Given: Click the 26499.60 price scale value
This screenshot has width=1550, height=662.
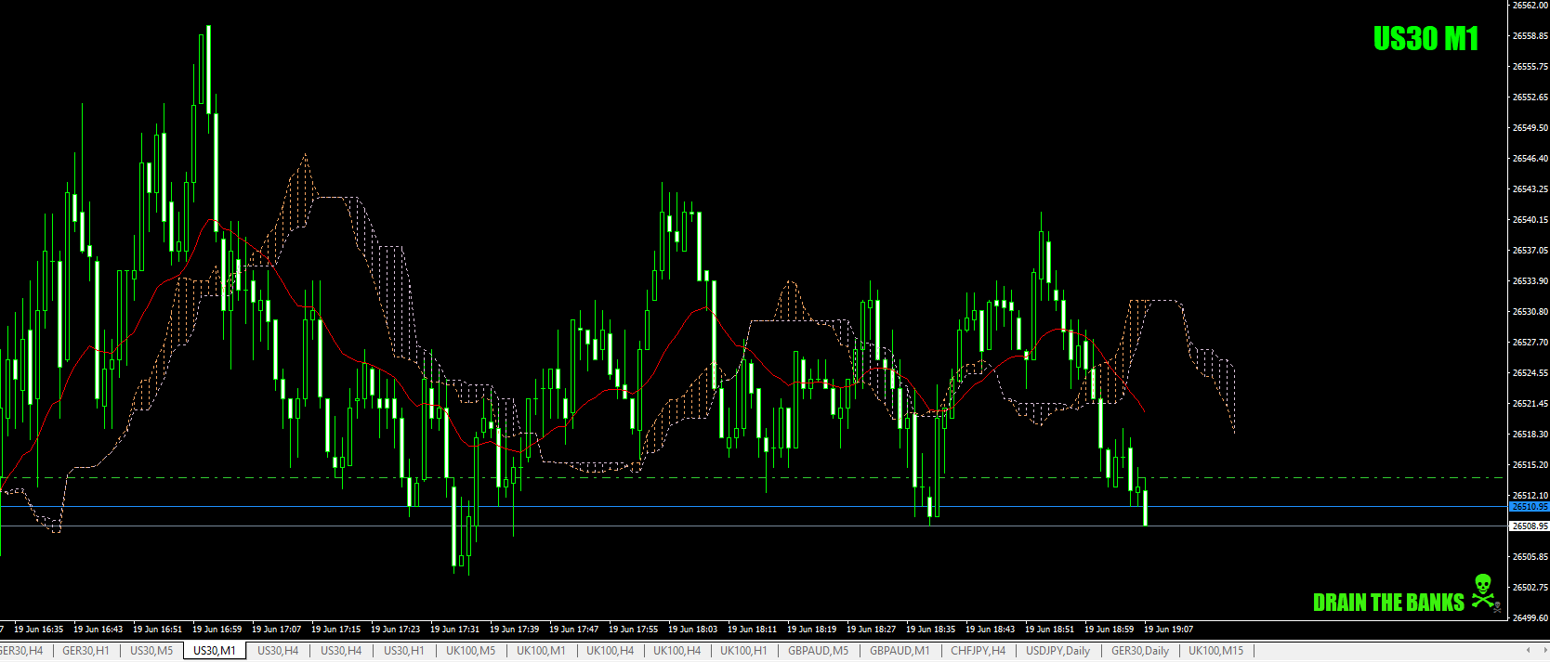Looking at the screenshot, I should tap(1530, 617).
